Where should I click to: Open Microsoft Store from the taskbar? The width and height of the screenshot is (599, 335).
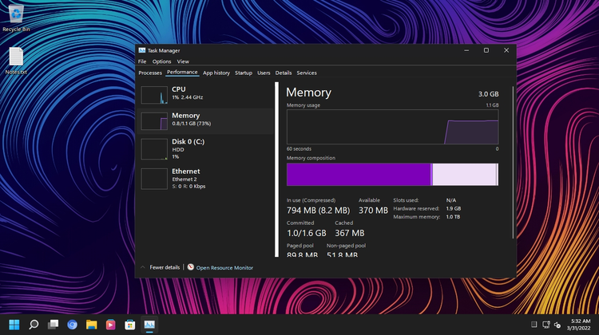tap(130, 325)
